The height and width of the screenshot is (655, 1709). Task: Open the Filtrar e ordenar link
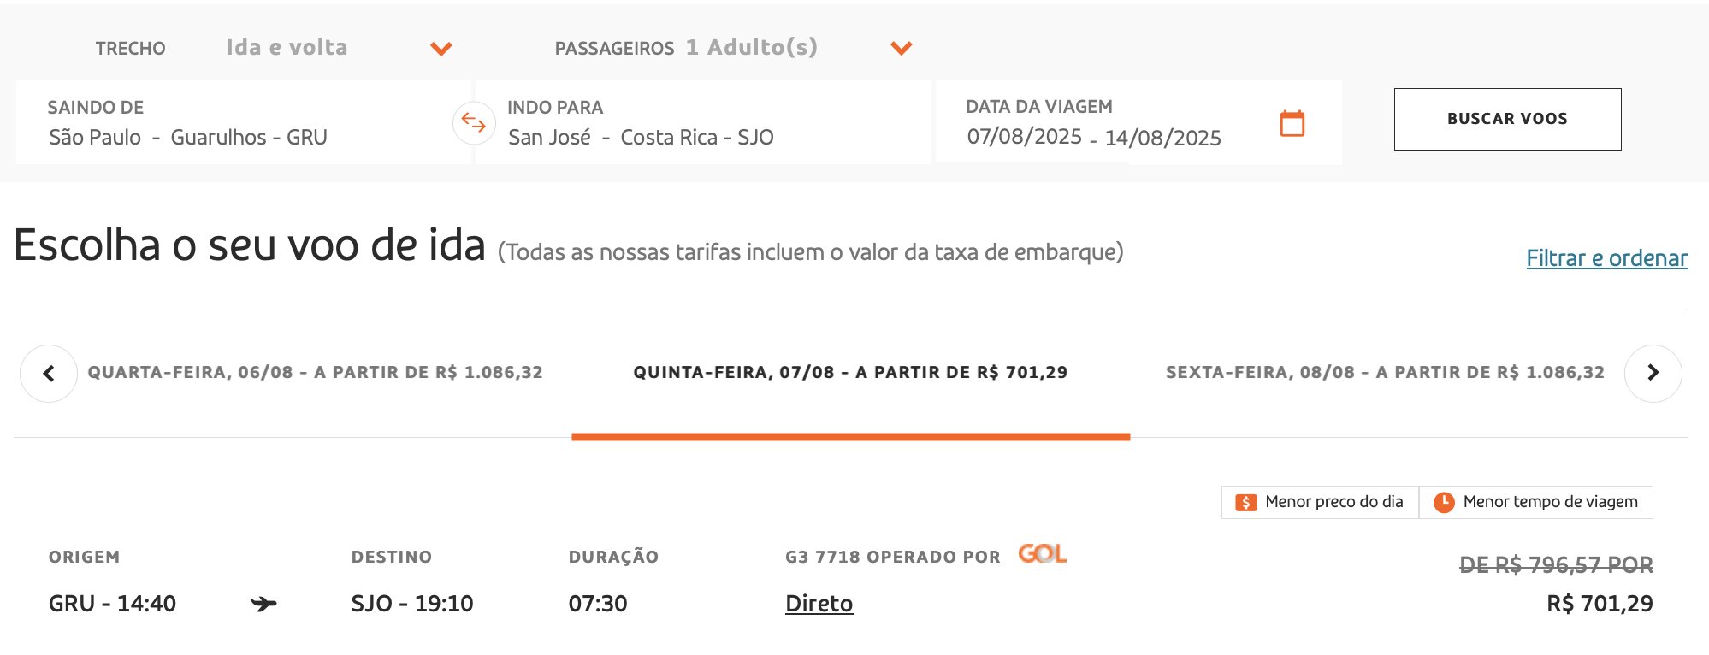pyautogui.click(x=1606, y=258)
